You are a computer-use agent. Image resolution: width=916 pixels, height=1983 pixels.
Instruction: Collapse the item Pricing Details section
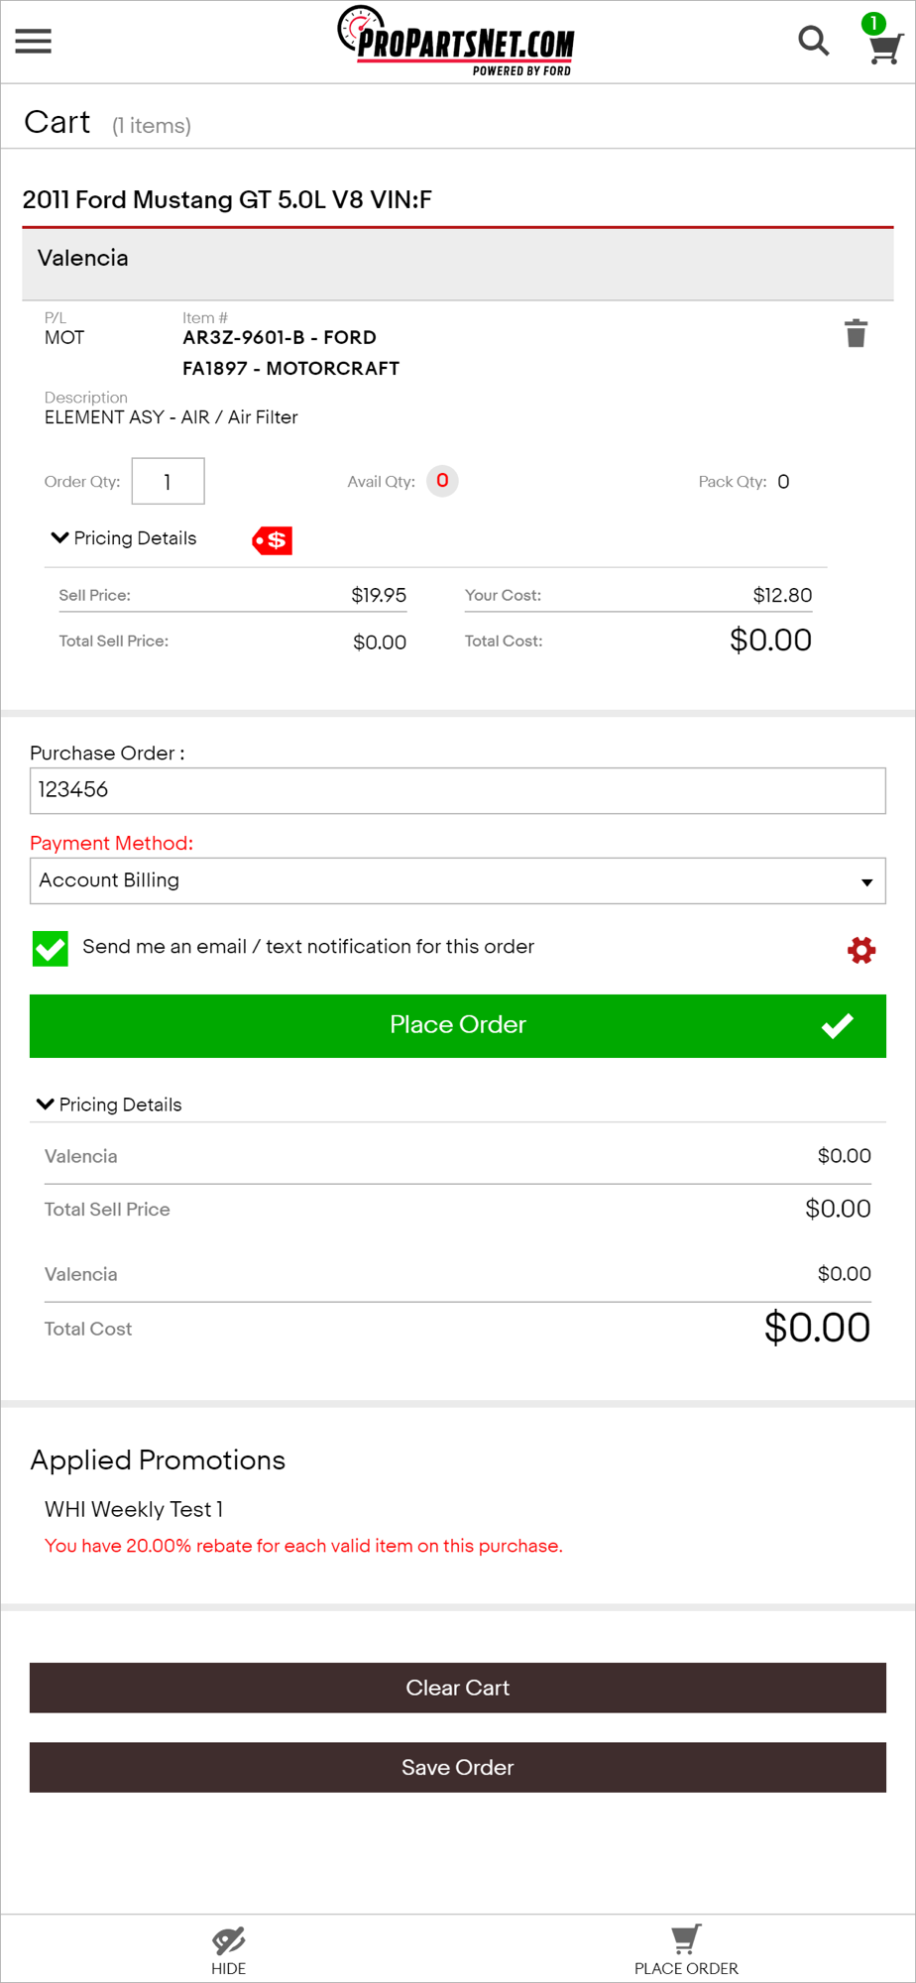[124, 538]
